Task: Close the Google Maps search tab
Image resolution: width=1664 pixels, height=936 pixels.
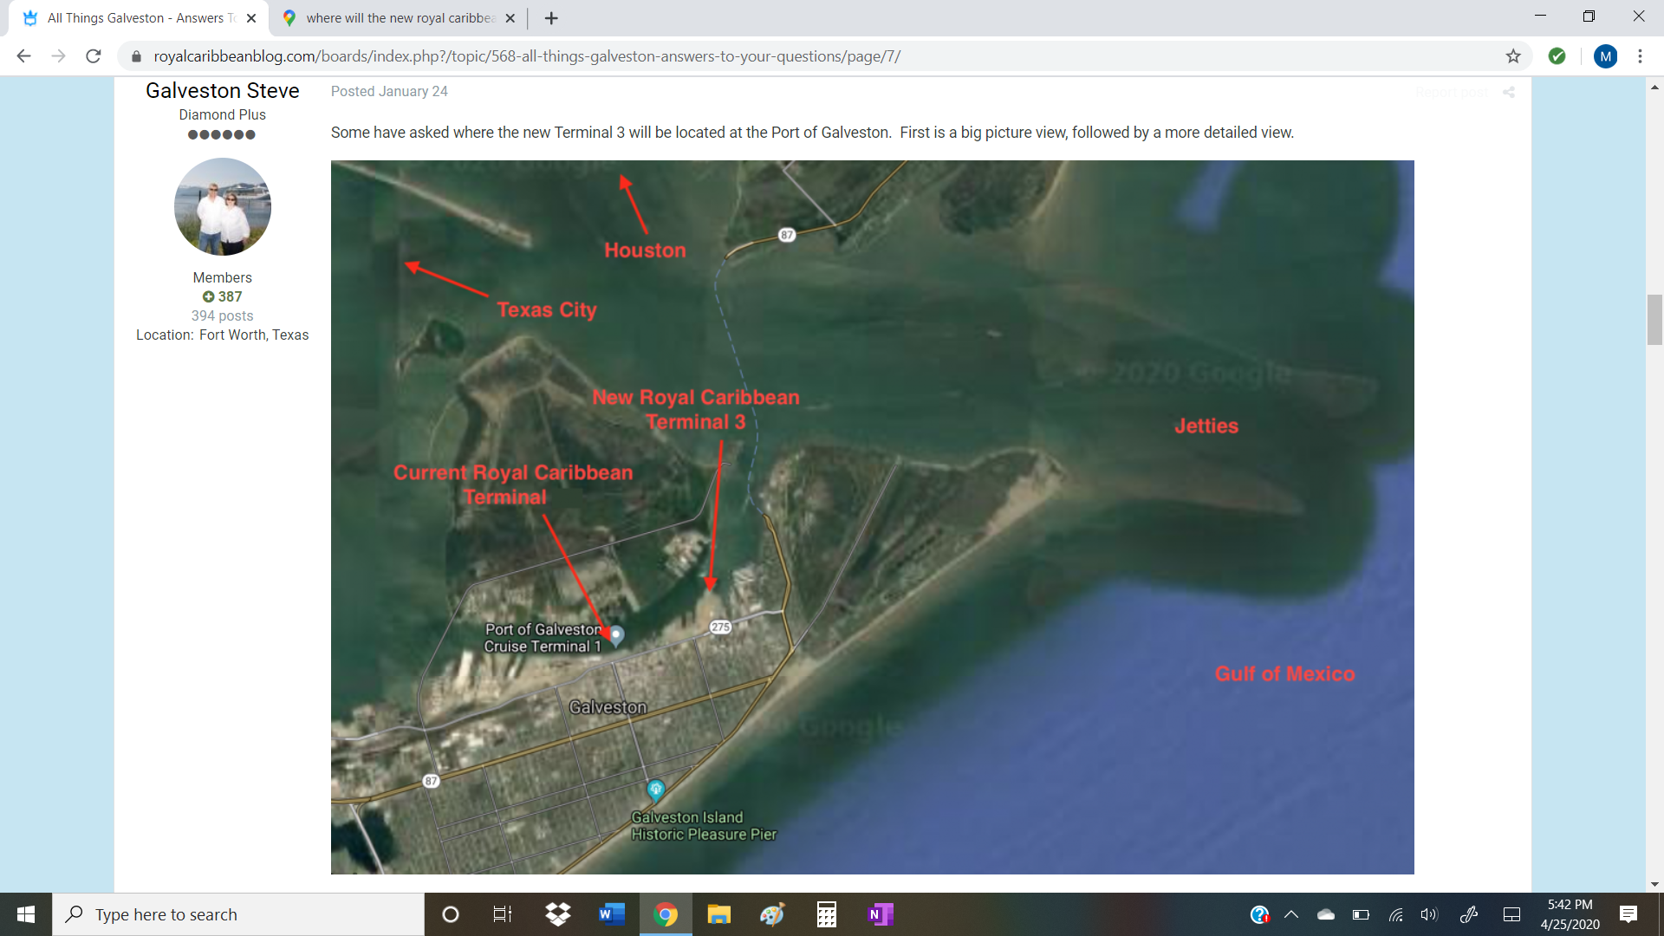Action: [510, 18]
